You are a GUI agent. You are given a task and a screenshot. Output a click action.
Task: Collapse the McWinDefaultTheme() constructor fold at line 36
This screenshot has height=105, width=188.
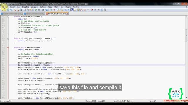(8, 17)
